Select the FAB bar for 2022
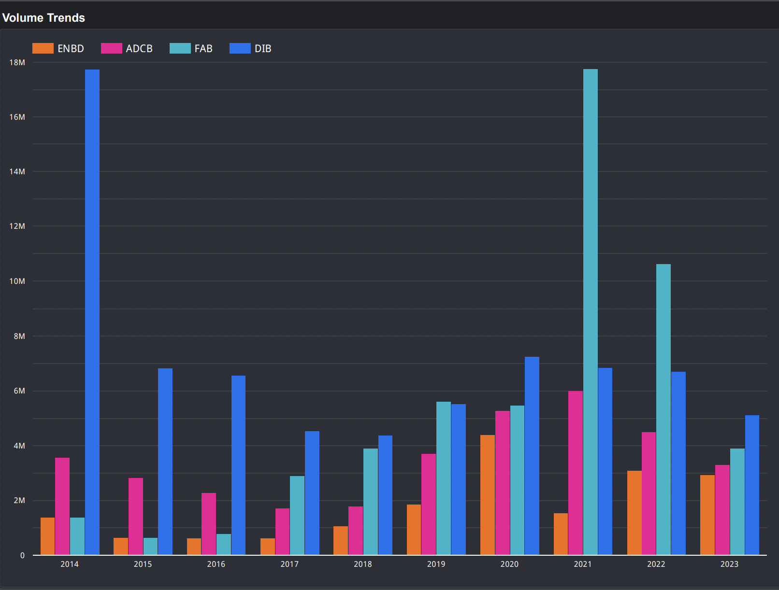Viewport: 779px width, 590px height. (664, 409)
